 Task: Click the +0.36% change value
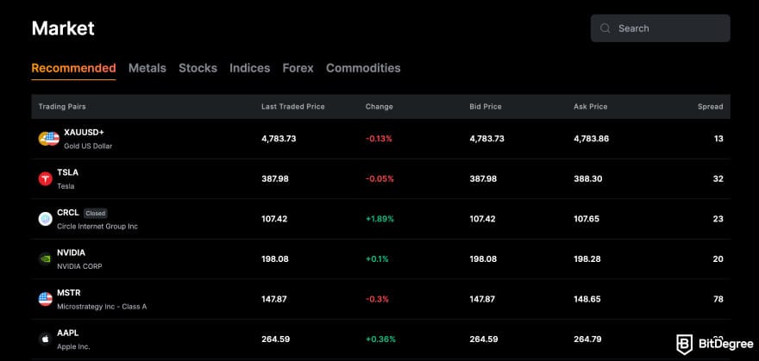point(380,339)
